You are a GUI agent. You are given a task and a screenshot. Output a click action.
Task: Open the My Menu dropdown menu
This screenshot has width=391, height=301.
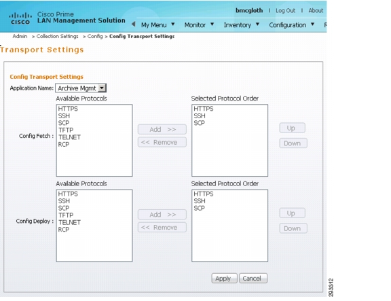pos(158,24)
